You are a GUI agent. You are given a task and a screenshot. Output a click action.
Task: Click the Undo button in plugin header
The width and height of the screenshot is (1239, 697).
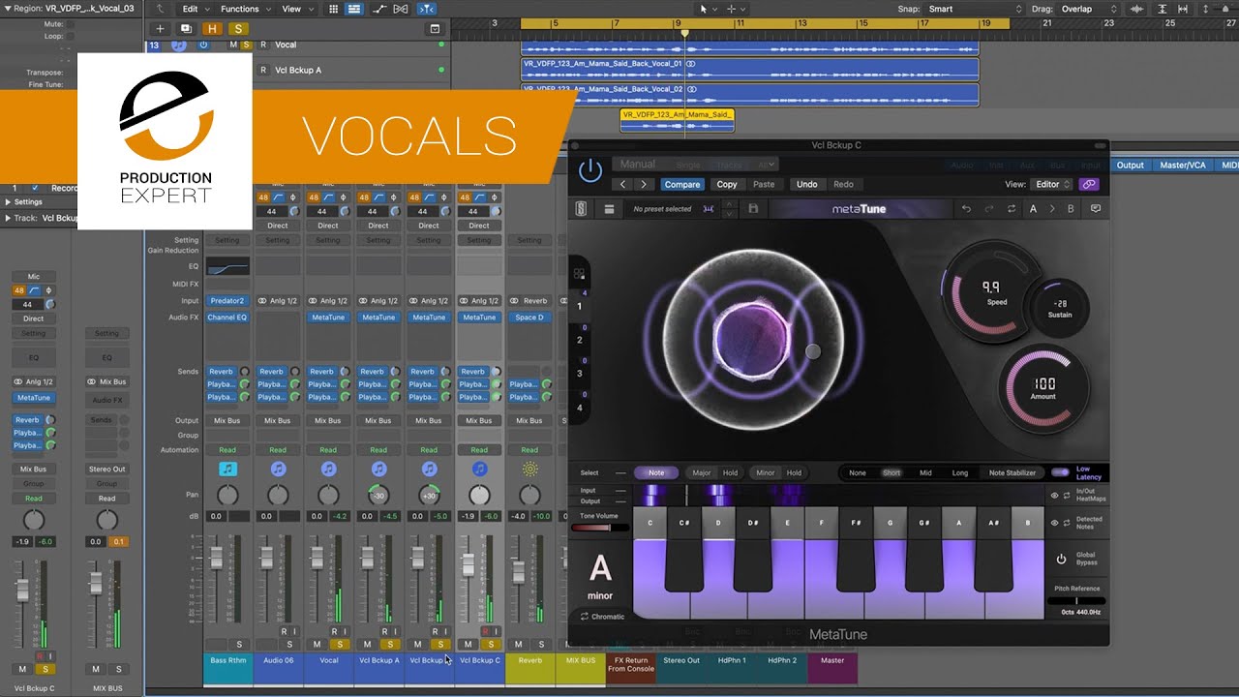[x=806, y=184]
